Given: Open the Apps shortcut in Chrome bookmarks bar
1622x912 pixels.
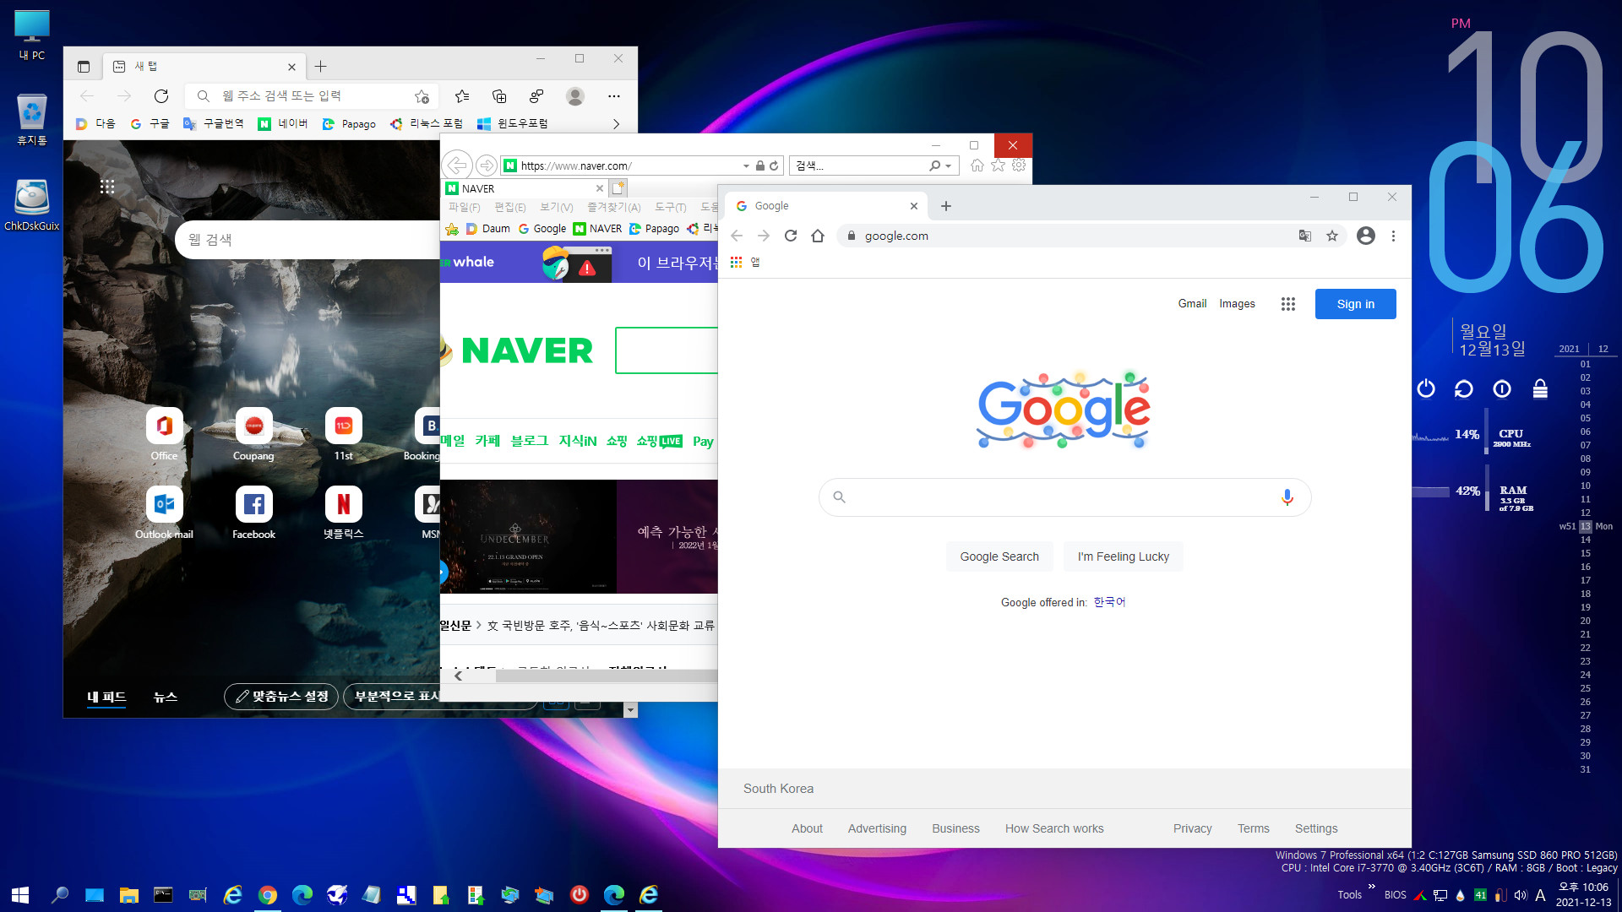Looking at the screenshot, I should pos(745,263).
